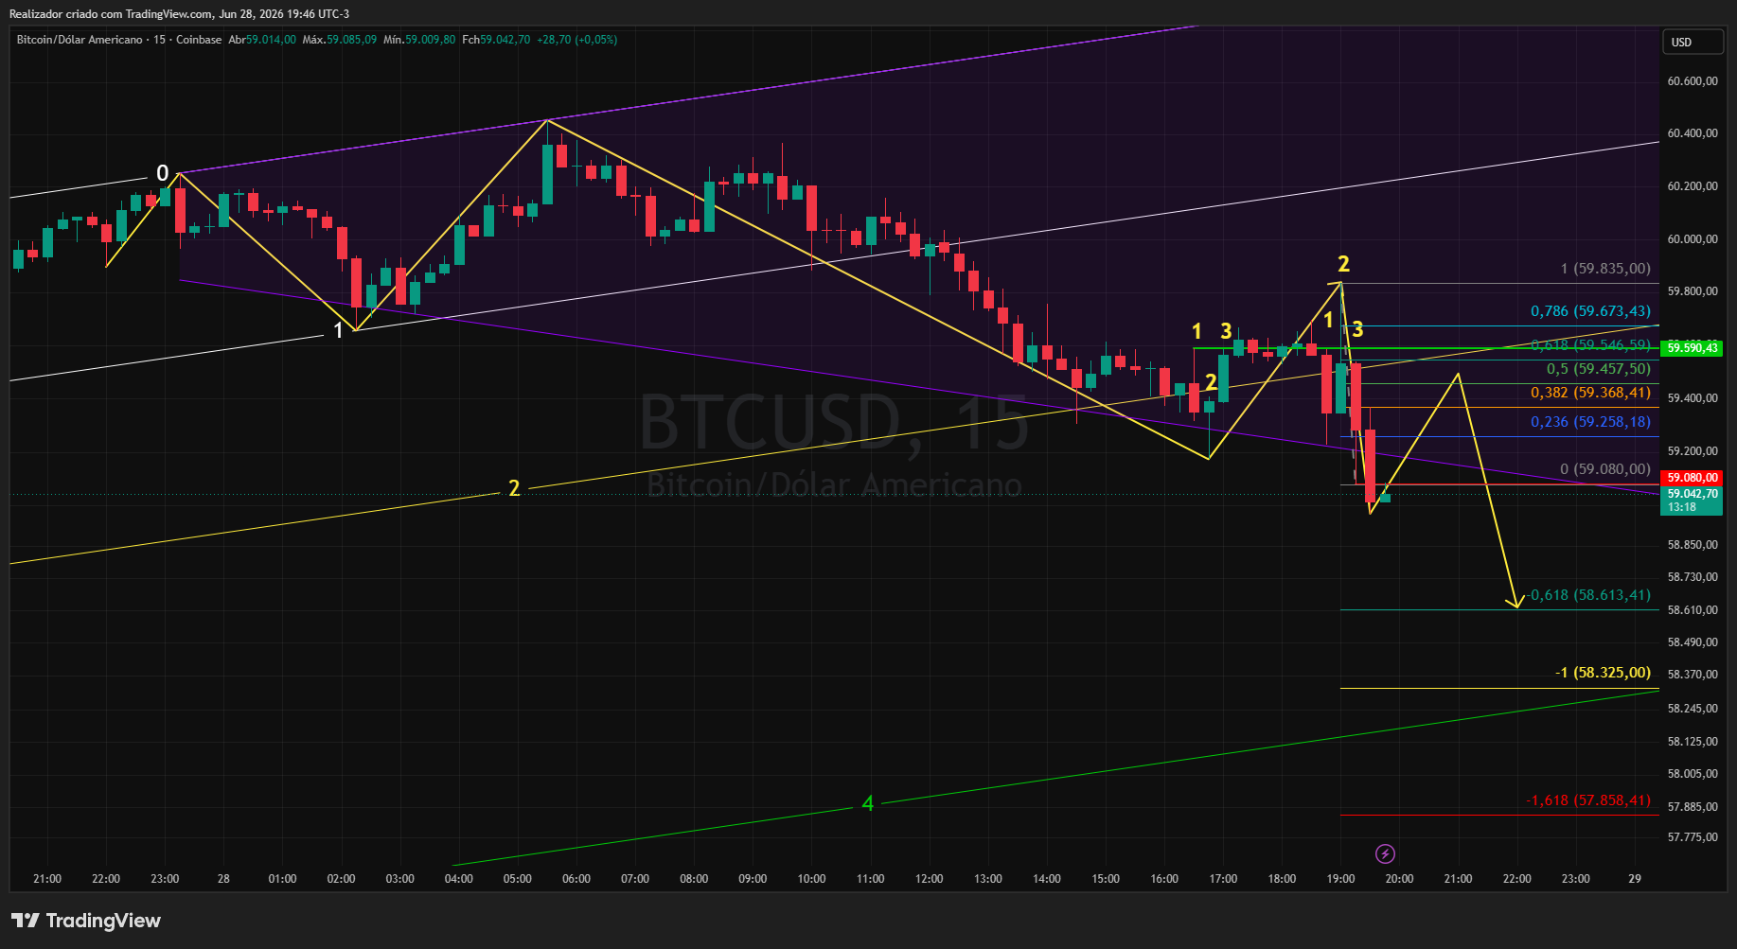The image size is (1737, 949).
Task: Click the red 59.080,00 price label
Action: coord(1692,478)
